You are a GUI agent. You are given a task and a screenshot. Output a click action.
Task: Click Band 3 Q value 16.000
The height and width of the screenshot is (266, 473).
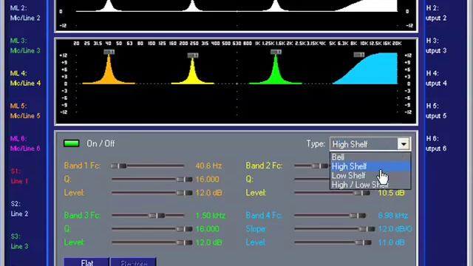coord(207,229)
